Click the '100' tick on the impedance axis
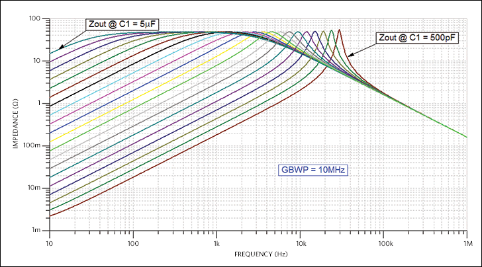The width and height of the screenshot is (482, 267). (38, 18)
